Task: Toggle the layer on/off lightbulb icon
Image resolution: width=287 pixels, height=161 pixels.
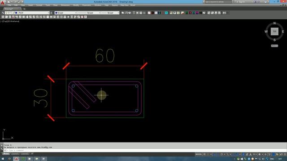Action: click(6, 13)
